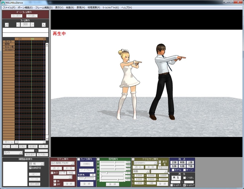Screen dimensions: 244x189
Task: Click the camera view angle slider
Action: (87, 178)
